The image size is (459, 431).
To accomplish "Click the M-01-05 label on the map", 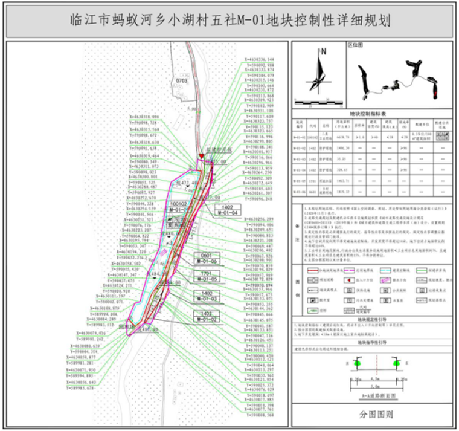I will coord(207,279).
